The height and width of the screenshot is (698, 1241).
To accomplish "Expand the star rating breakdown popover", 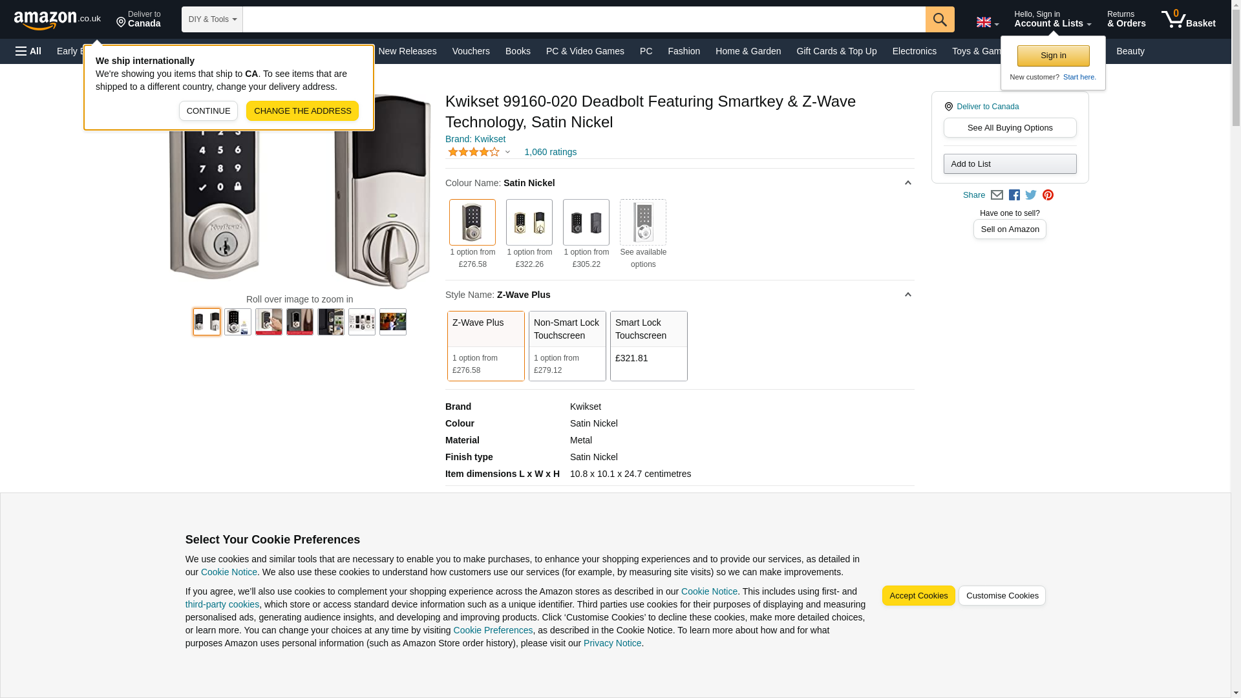I will point(479,153).
